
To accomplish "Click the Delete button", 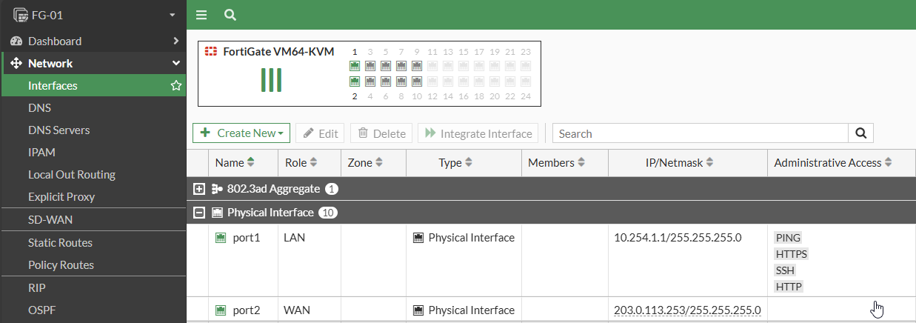I will tap(381, 133).
